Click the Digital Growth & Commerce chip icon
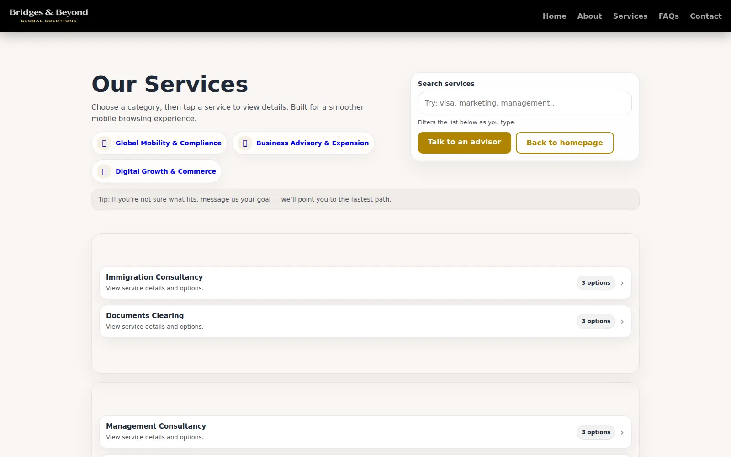The height and width of the screenshot is (457, 731). pyautogui.click(x=104, y=171)
